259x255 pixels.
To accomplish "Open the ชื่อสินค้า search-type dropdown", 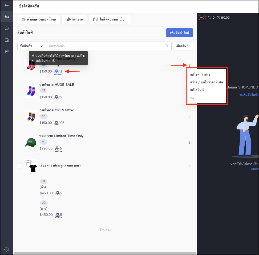I will [31, 46].
